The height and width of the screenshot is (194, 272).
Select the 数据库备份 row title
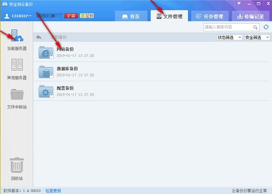point(67,68)
